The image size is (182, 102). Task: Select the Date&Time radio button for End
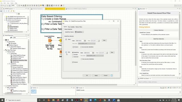coord(73,52)
